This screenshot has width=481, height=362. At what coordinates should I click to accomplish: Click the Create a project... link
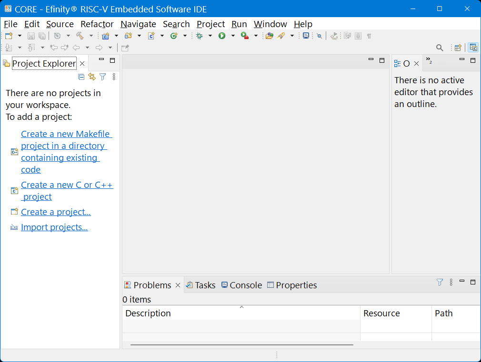[56, 212]
